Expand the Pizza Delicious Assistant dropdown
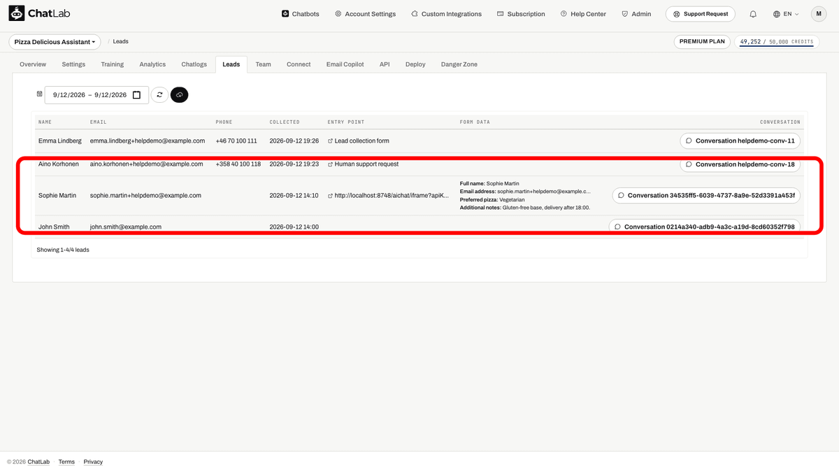Screen dimensions: 839x472 point(55,42)
